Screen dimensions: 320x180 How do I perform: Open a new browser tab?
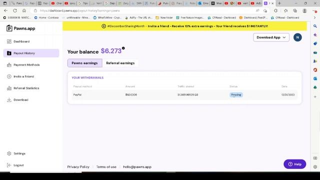click(279, 3)
